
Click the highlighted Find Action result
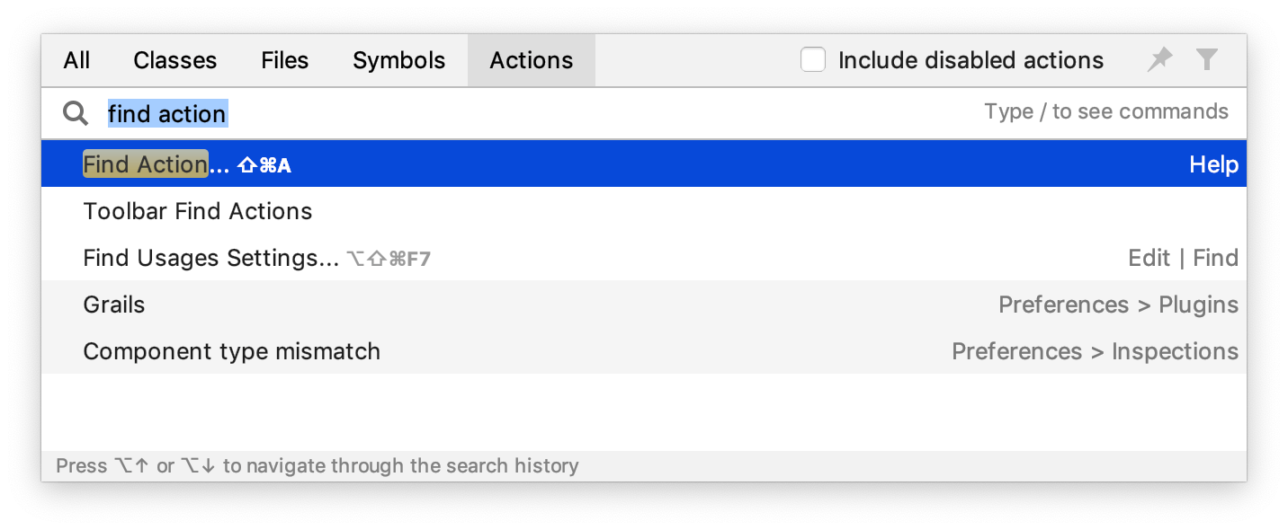pyautogui.click(x=144, y=164)
